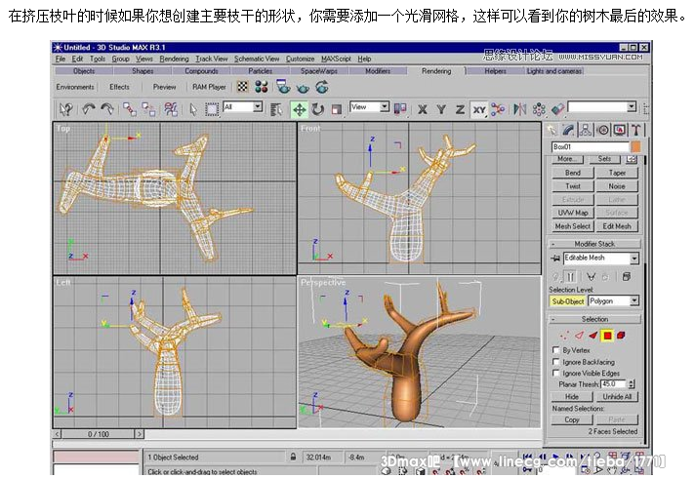
Task: Switch to the Modifiers tab panel
Action: click(378, 71)
